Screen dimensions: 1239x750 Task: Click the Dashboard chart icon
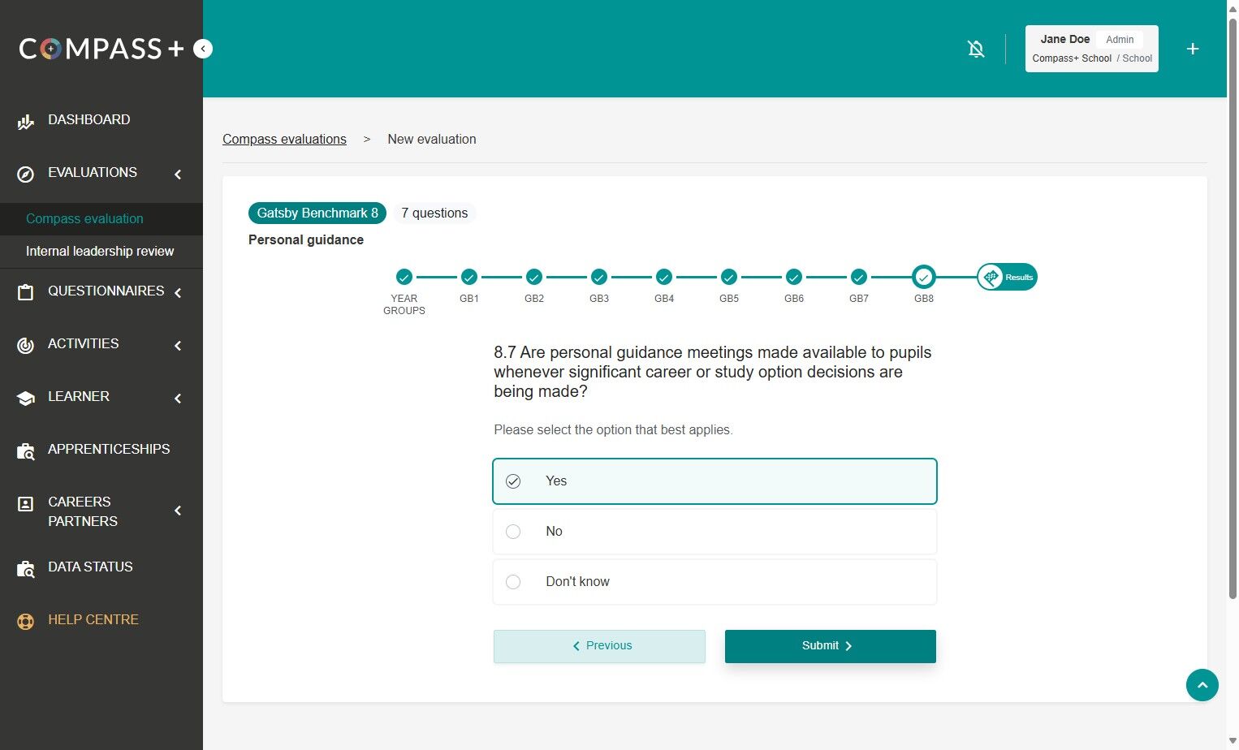tap(25, 123)
